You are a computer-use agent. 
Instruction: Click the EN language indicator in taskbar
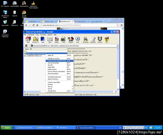click(120, 128)
